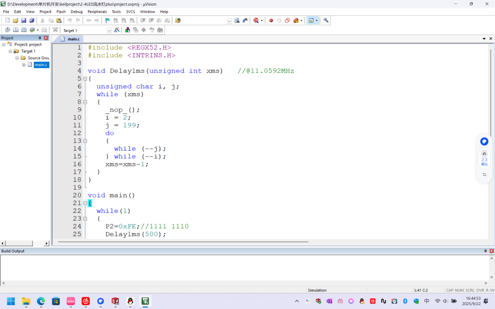The image size is (495, 309).
Task: Click the Open file folder icon
Action: click(x=15, y=20)
